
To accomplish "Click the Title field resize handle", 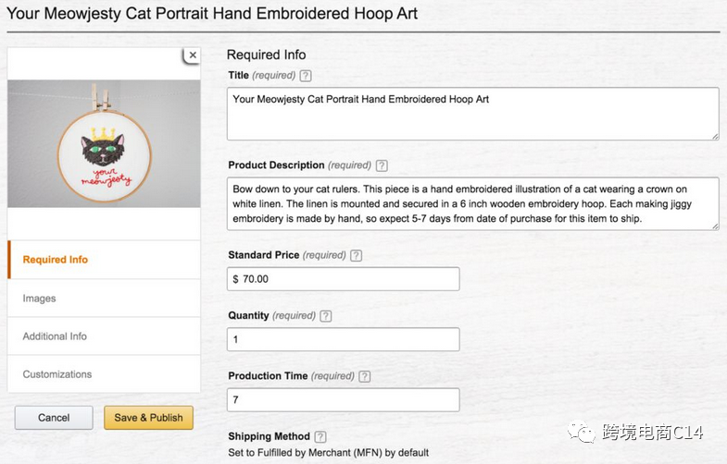I will [x=715, y=136].
